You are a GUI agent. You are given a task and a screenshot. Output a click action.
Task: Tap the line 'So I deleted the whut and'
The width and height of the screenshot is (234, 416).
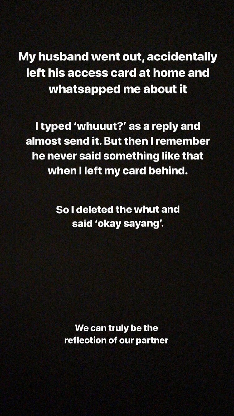click(118, 210)
